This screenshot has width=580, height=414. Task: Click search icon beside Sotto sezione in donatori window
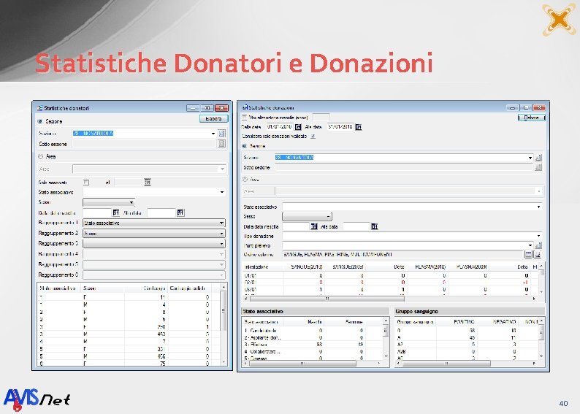point(221,143)
